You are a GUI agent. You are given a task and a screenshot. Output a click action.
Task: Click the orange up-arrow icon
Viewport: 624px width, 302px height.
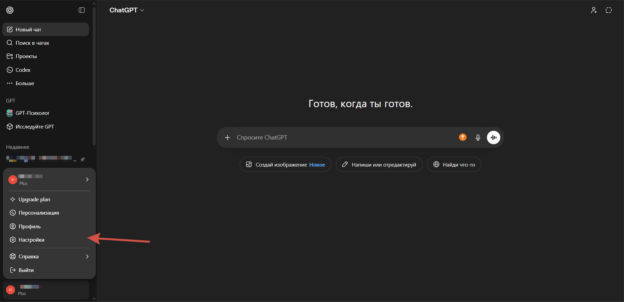(x=463, y=137)
